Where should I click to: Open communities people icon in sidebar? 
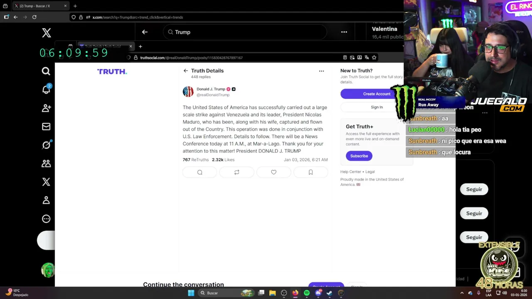coord(46,164)
